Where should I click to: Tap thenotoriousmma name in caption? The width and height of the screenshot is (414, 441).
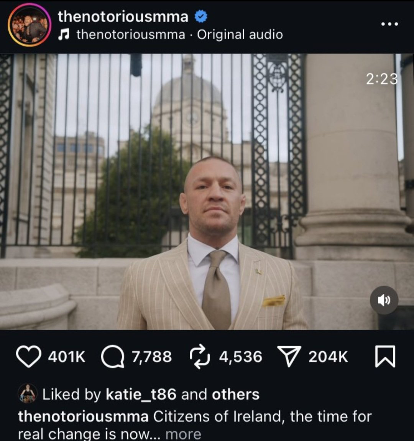click(x=83, y=416)
